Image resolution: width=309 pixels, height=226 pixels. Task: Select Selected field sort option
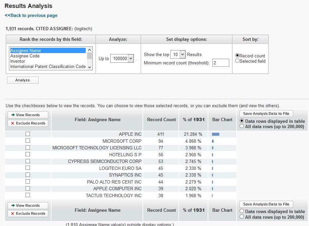[x=237, y=61]
